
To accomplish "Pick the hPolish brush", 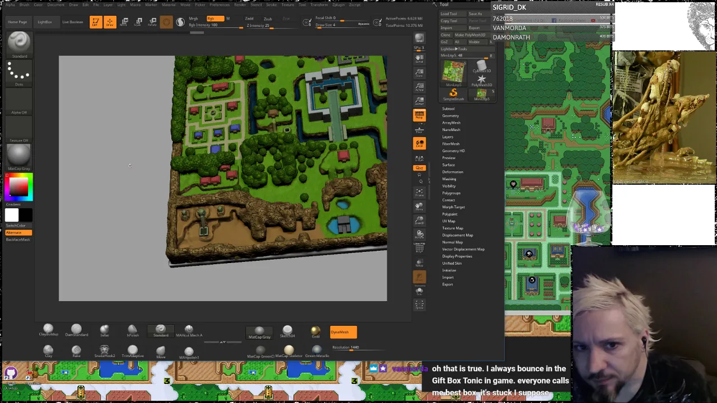I will (x=133, y=330).
